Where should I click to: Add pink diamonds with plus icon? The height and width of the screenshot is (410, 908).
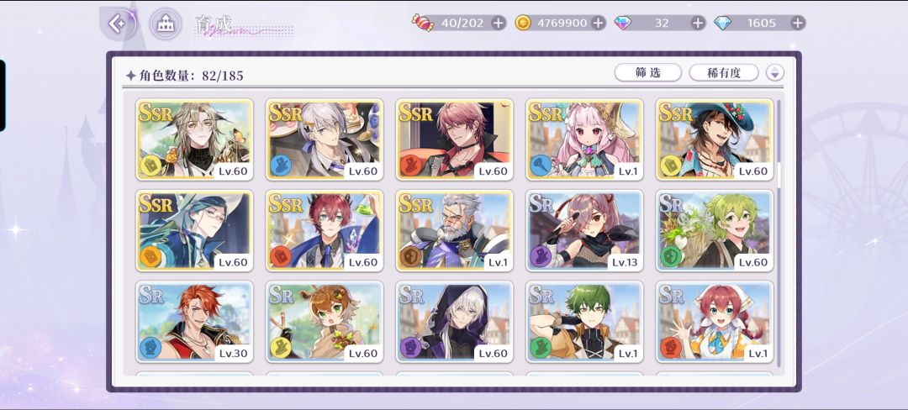[698, 24]
